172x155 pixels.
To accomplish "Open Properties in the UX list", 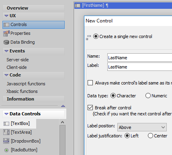I will pyautogui.click(x=20, y=33).
